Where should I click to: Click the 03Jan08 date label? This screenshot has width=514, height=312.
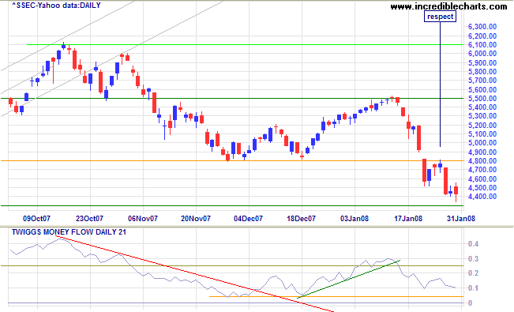click(x=355, y=219)
